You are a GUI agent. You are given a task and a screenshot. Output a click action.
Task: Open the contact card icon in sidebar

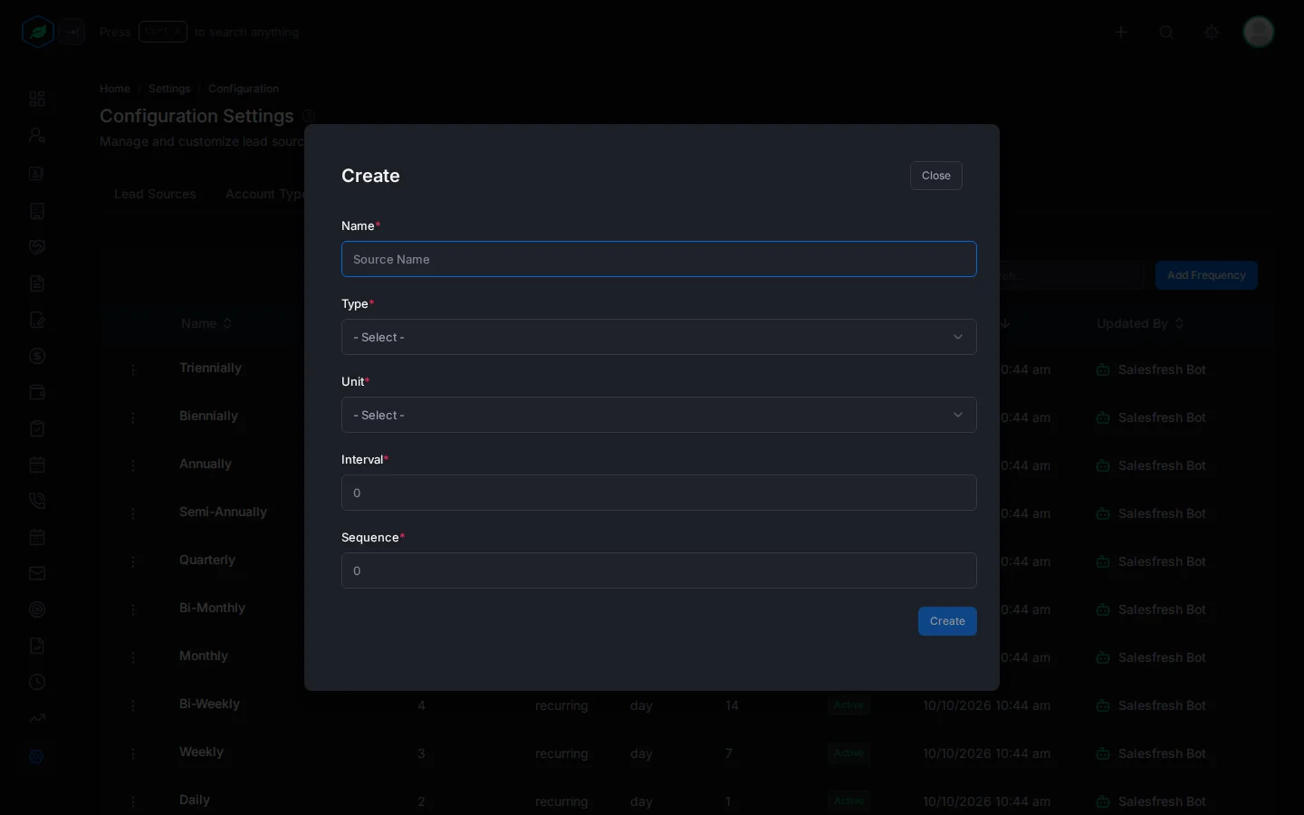click(x=37, y=174)
